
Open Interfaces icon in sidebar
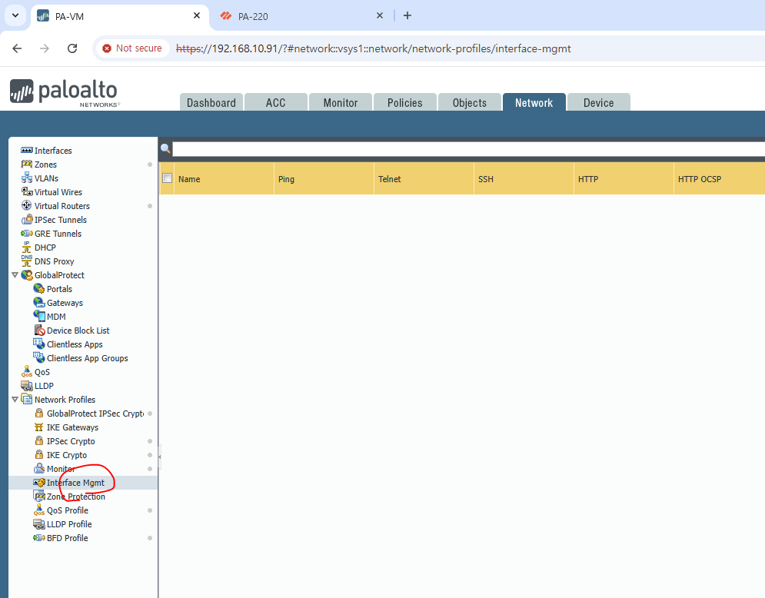pyautogui.click(x=26, y=150)
